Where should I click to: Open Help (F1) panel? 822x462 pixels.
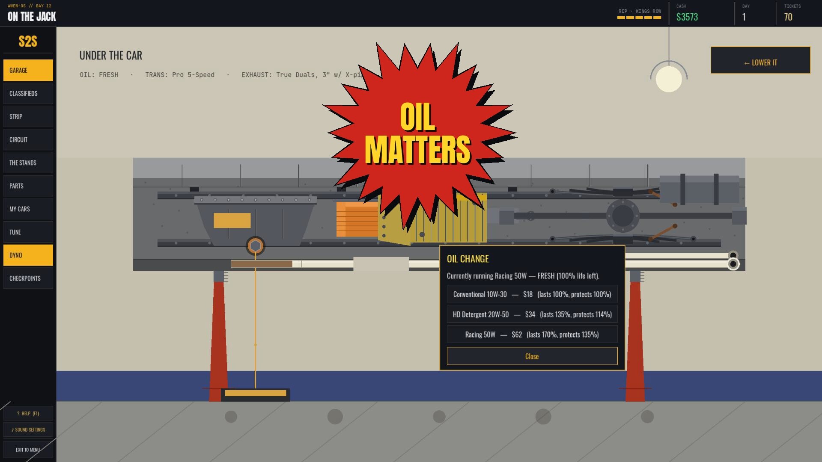click(28, 413)
